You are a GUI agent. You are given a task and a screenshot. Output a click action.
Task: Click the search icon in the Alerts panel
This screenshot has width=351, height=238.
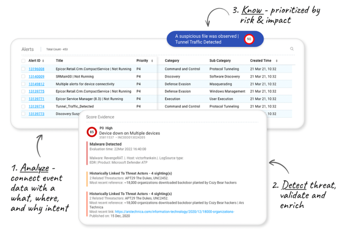292,49
